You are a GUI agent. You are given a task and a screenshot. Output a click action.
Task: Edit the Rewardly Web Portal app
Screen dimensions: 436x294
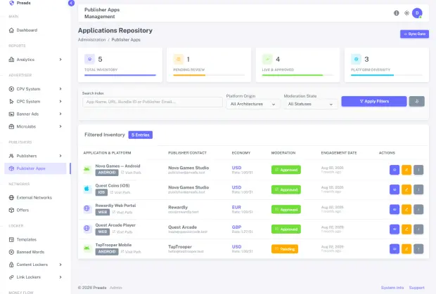[406, 209]
